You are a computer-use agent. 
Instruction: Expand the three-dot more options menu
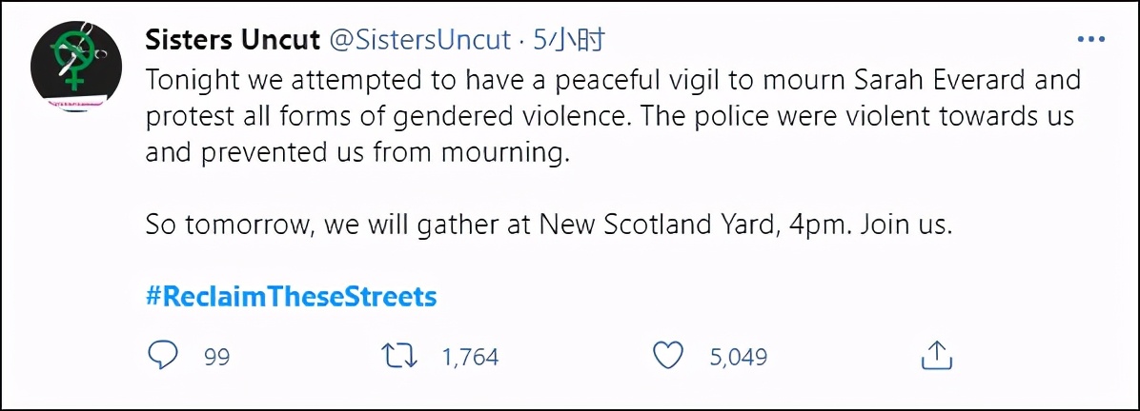pos(1089,40)
